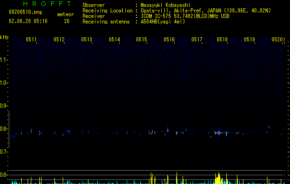Click the 0517 time marker

[197, 40]
